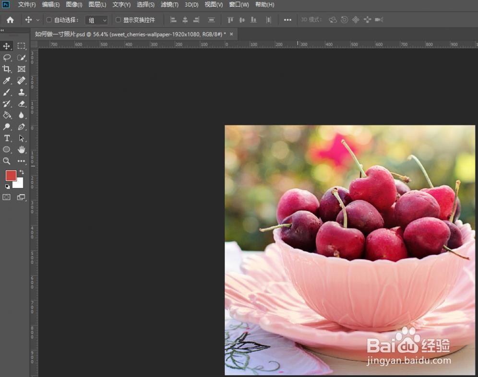
Task: Align top edges
Action: (x=230, y=20)
